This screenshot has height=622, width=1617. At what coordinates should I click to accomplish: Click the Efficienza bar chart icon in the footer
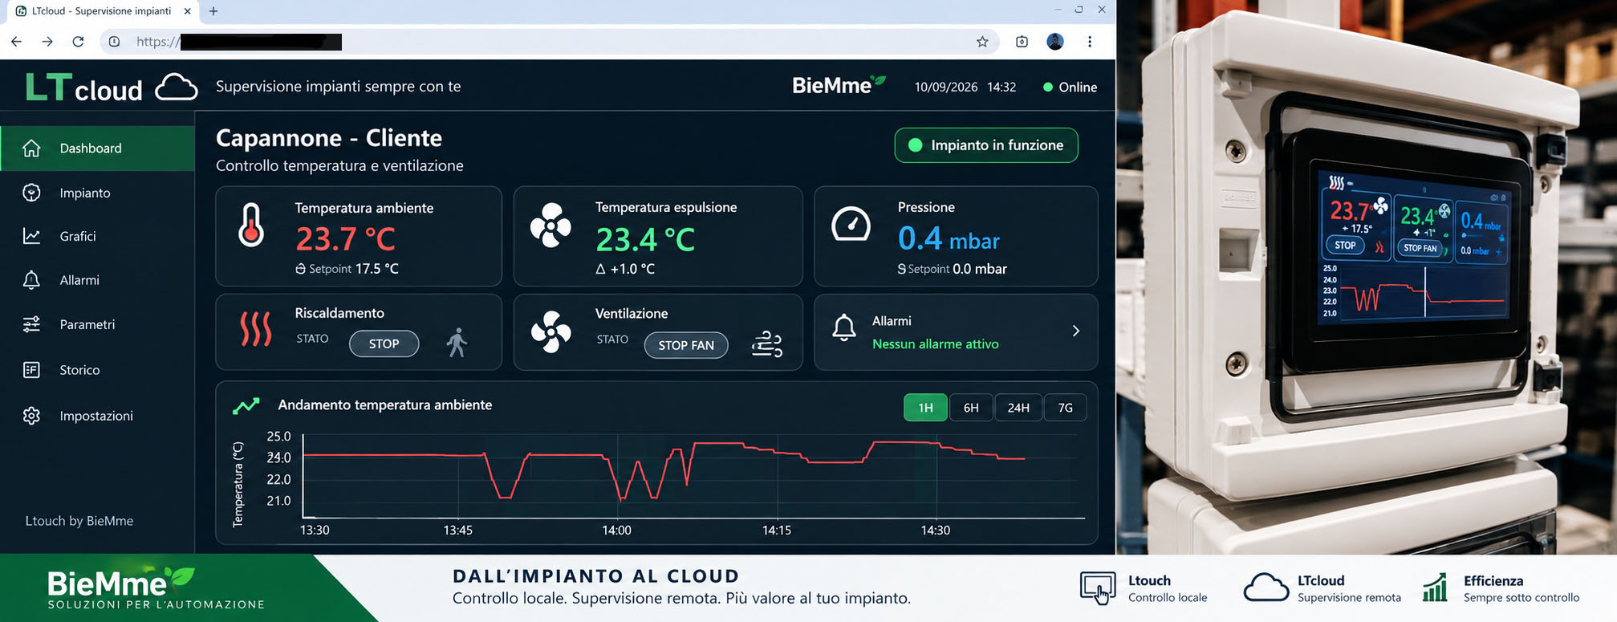1435,587
